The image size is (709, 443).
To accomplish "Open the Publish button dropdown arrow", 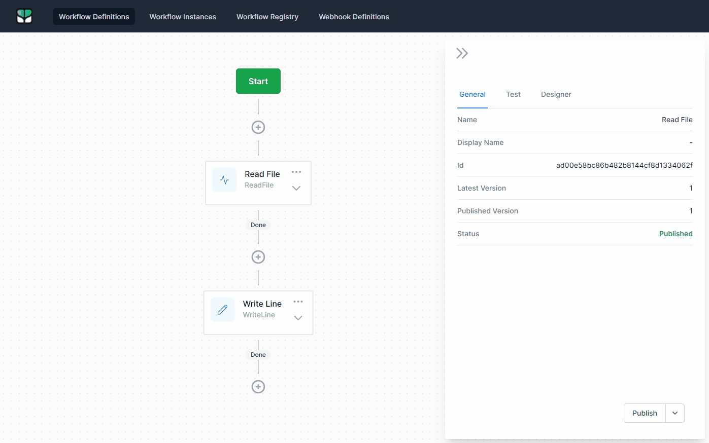I will tap(675, 413).
